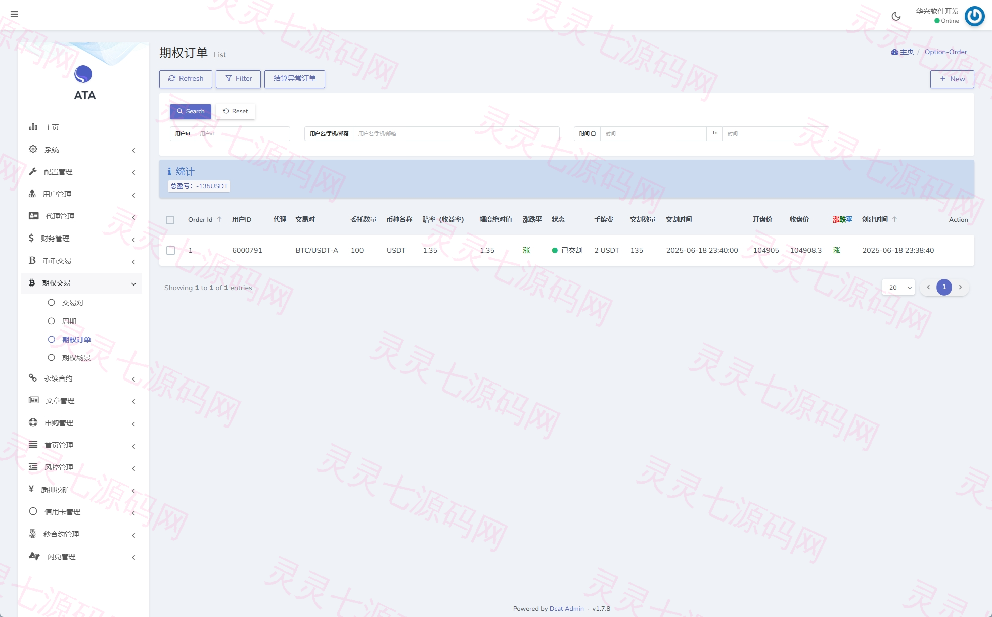Switch to dark mode moon icon
Screen dimensions: 992x617
click(896, 16)
